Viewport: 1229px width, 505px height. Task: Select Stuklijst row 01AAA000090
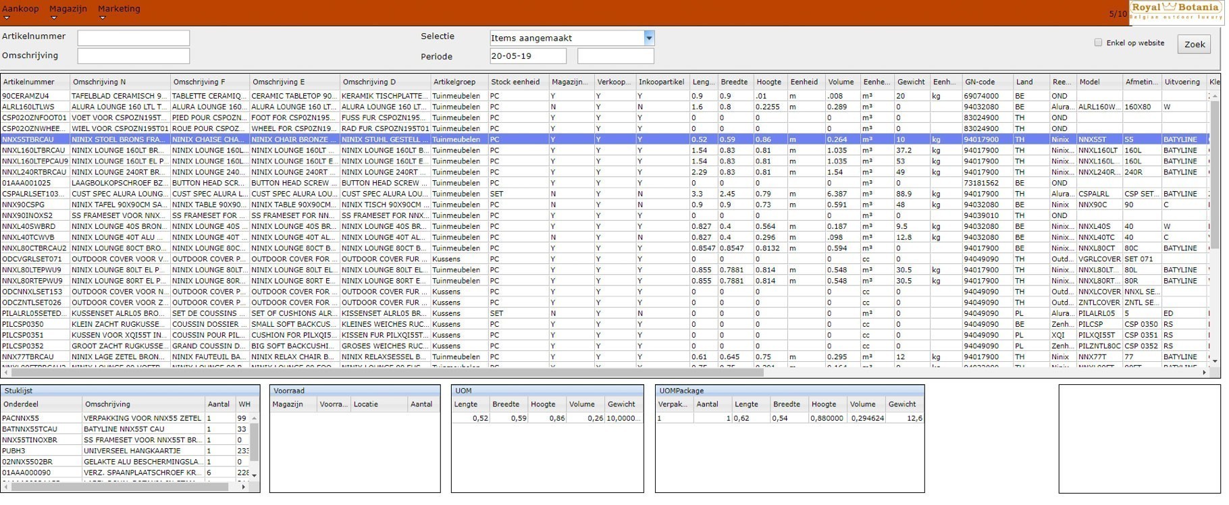(125, 473)
